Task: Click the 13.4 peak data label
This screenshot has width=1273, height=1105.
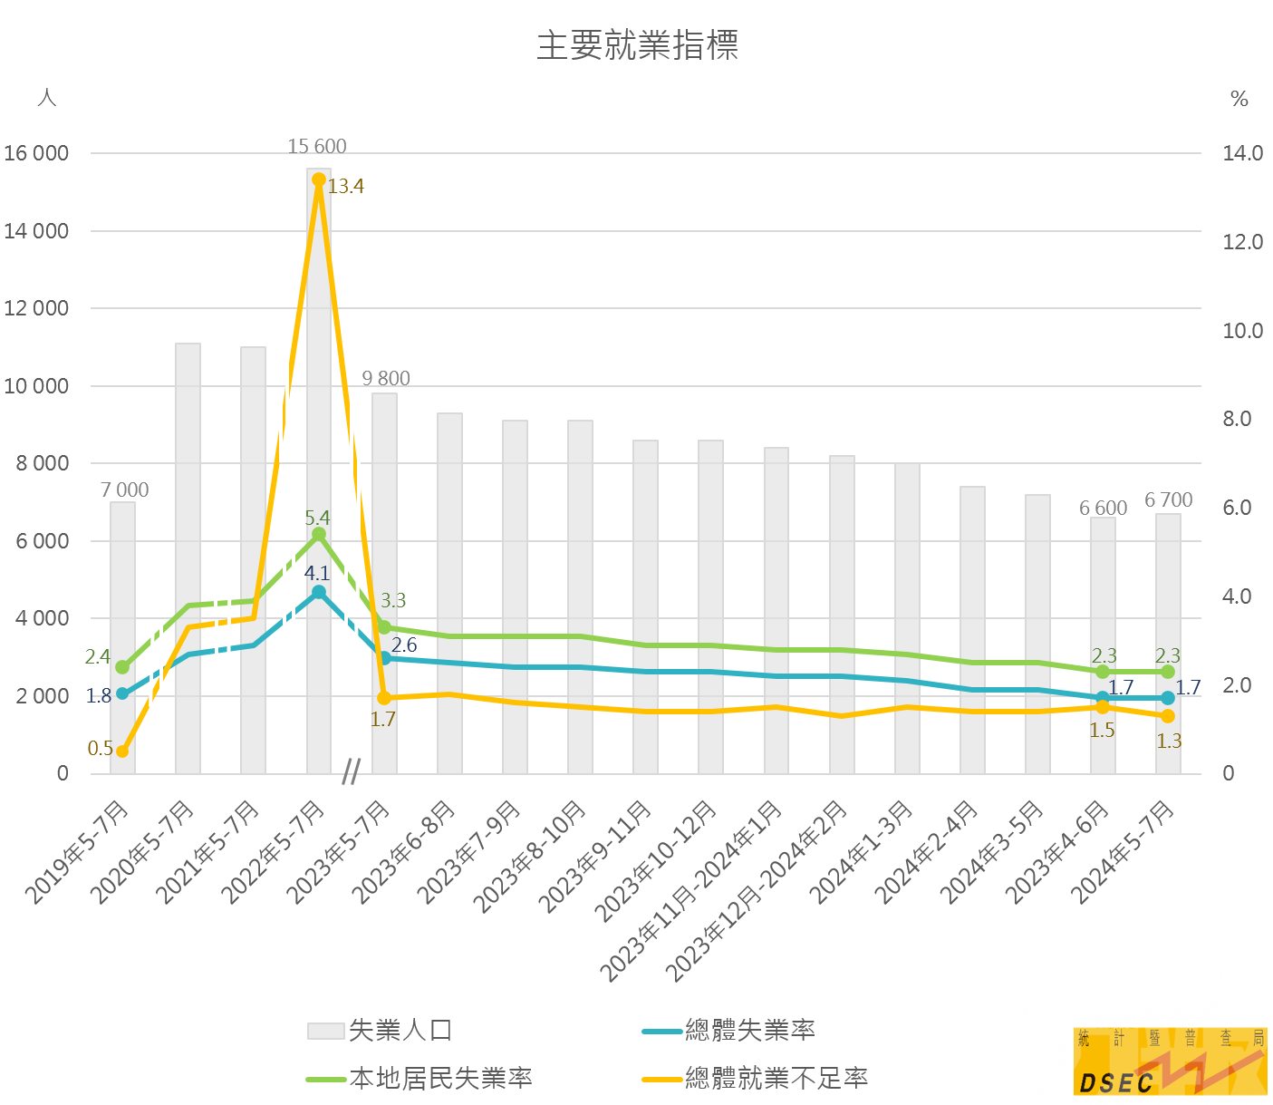Action: [x=346, y=187]
